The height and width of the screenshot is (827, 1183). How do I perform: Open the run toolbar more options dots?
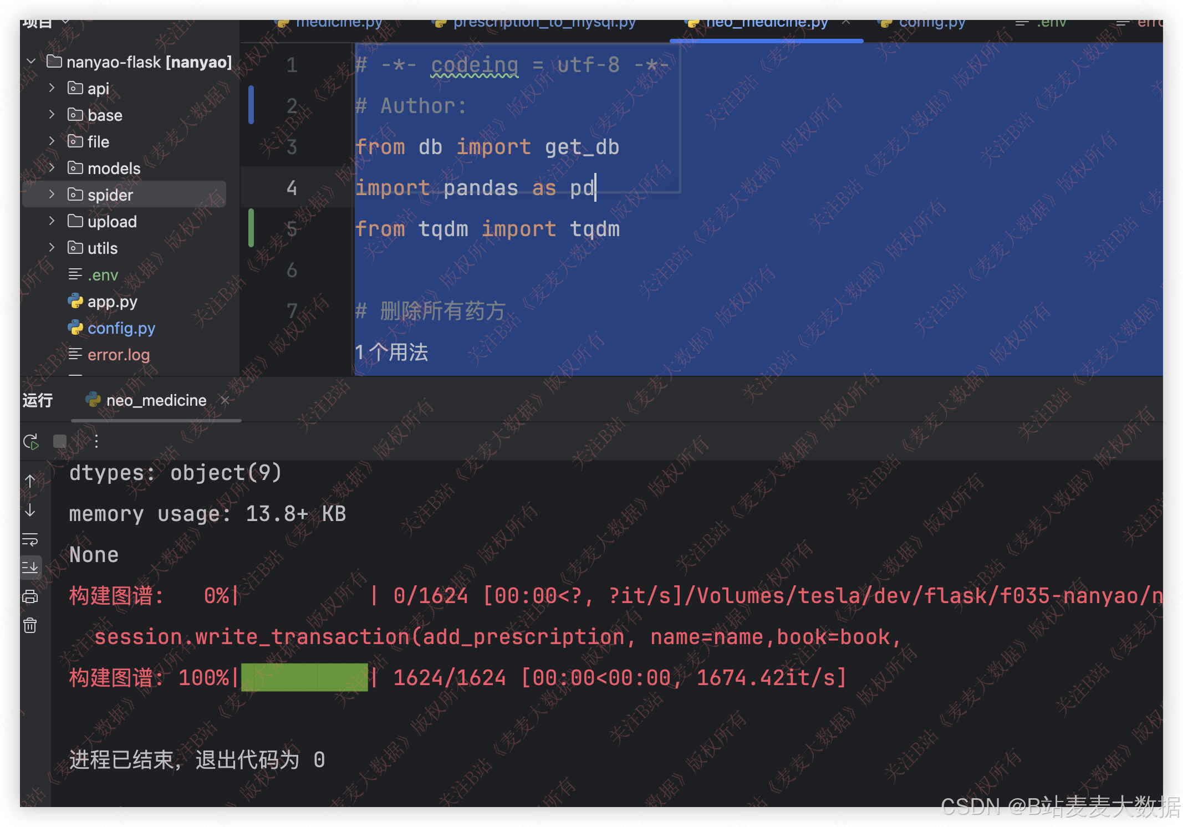click(96, 441)
